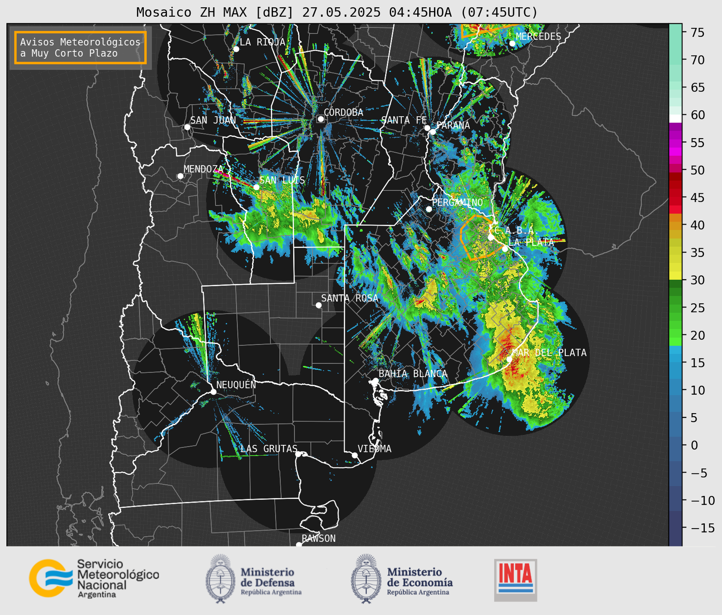Click the 55 dBZ magenta band on scale
Screen dimensions: 722x615
(675, 142)
